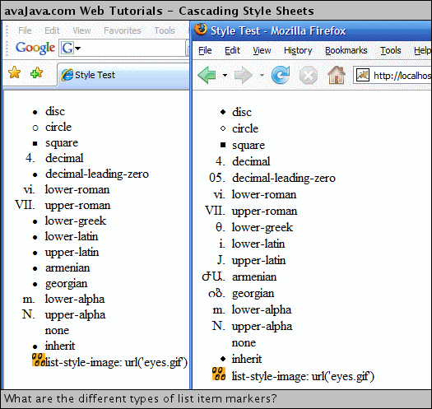This screenshot has width=432, height=409.
Task: Open the Firefox Tools menu
Action: pos(390,50)
